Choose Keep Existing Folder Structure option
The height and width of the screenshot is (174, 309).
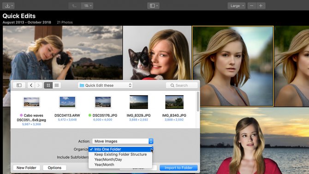click(120, 154)
